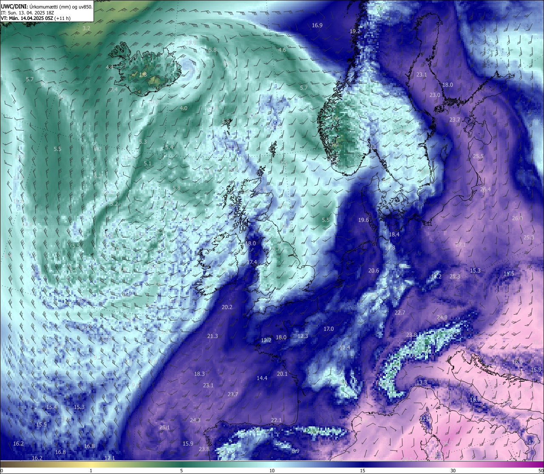
Task: Click the map value 15.5
Action: coord(41,425)
